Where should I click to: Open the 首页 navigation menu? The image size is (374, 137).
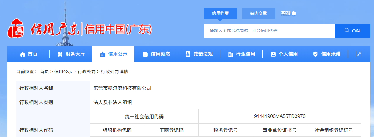(x=29, y=54)
